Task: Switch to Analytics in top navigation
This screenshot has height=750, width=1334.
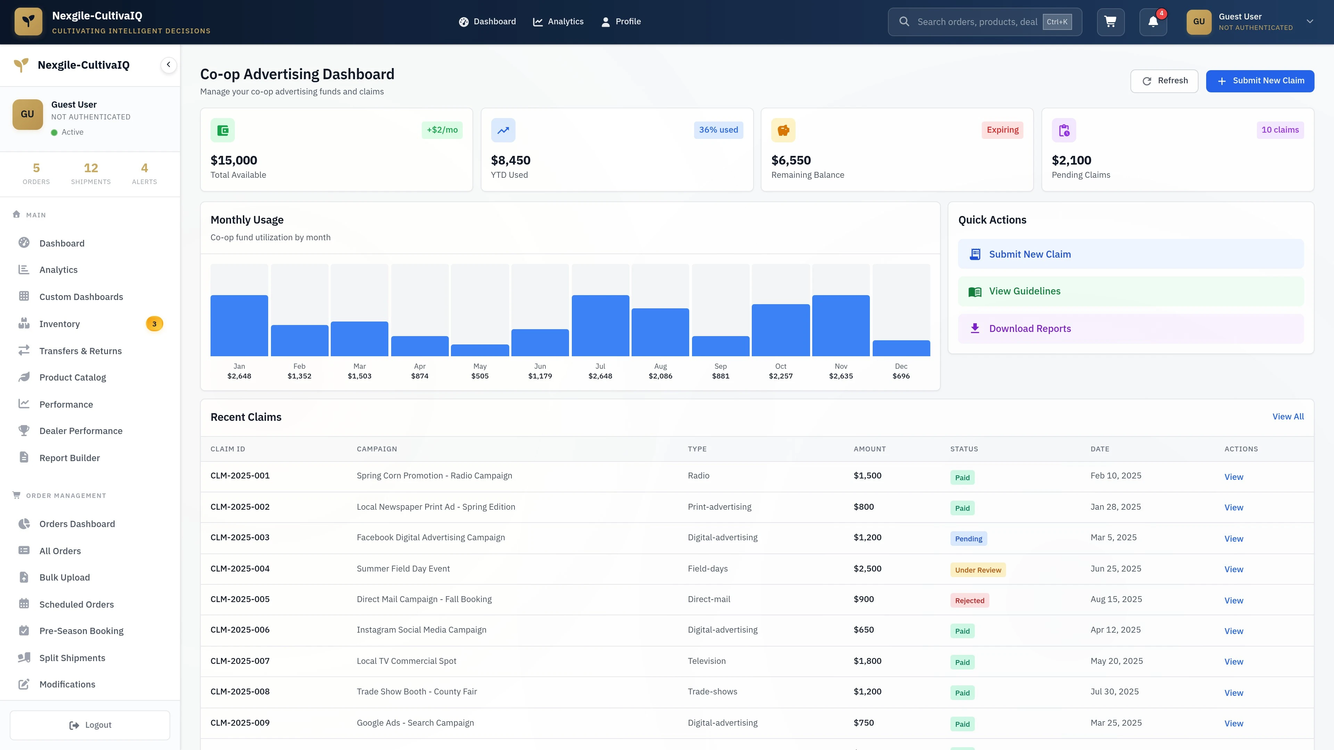Action: click(x=558, y=21)
